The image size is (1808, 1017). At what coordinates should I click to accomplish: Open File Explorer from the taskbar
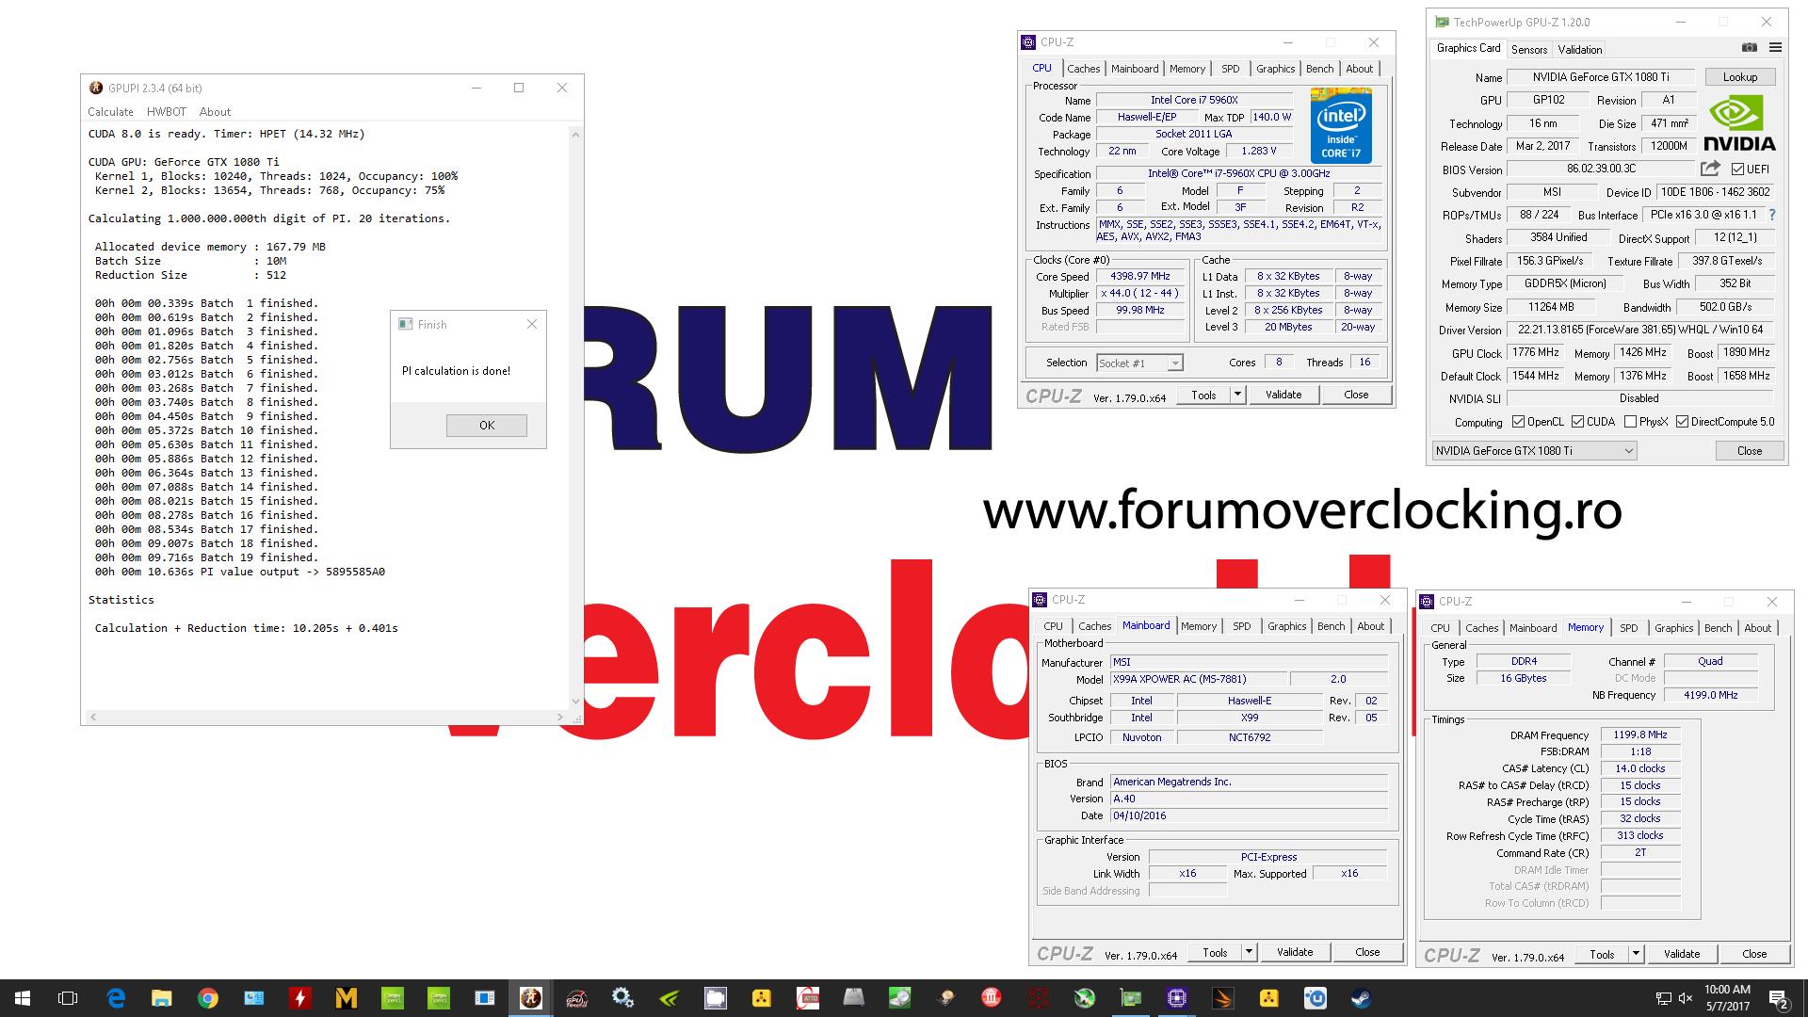point(162,998)
